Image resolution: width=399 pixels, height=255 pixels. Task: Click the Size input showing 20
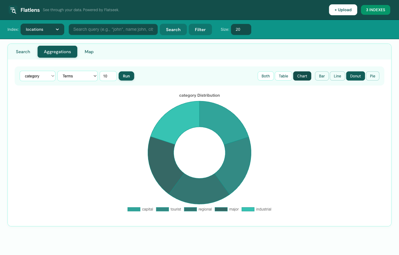click(x=241, y=29)
